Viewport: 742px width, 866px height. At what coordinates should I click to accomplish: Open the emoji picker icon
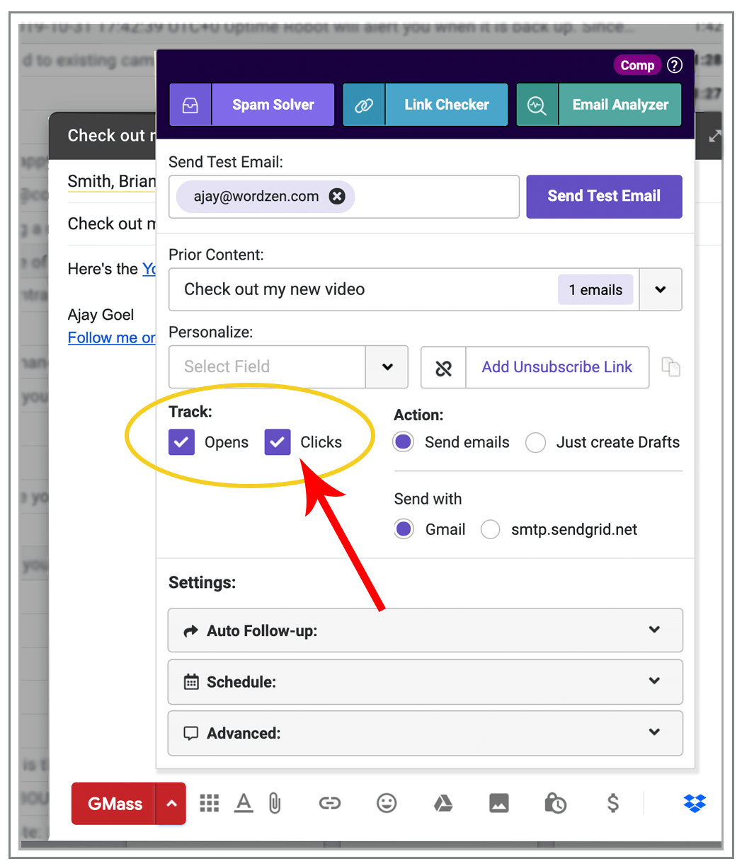pyautogui.click(x=386, y=803)
